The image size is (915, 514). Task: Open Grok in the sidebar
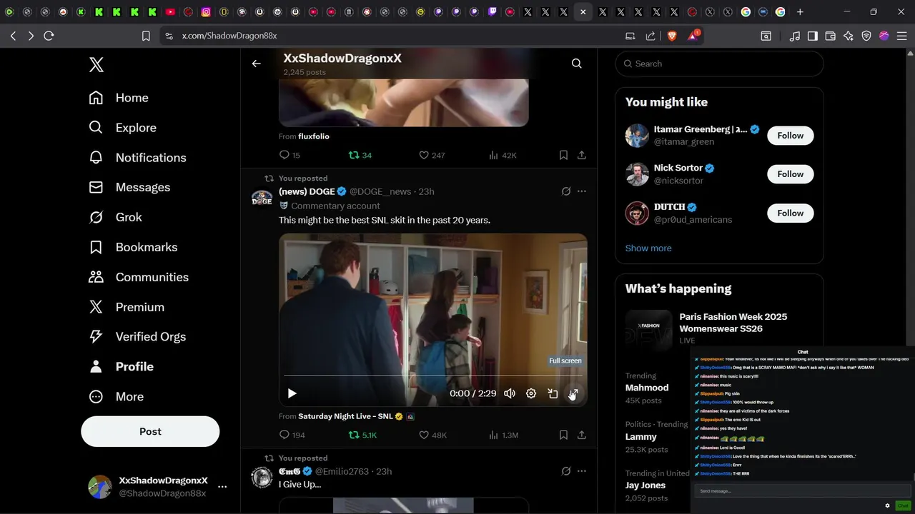115,217
